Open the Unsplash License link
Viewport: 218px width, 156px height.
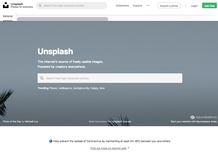(121, 121)
